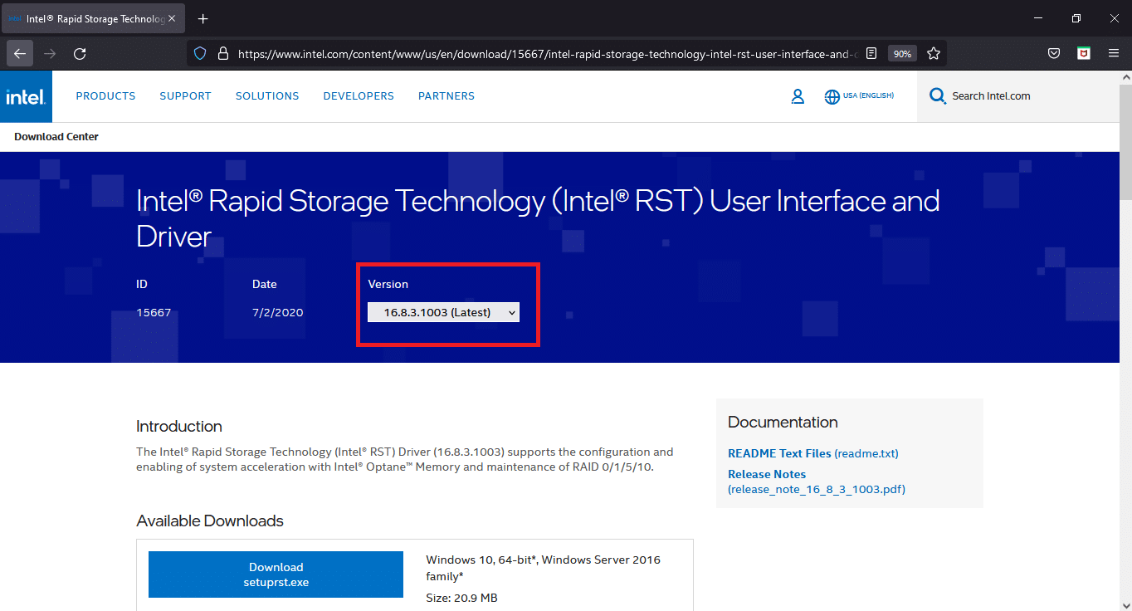Image resolution: width=1132 pixels, height=611 pixels.
Task: Expand the Version dropdown selector
Action: tap(443, 313)
